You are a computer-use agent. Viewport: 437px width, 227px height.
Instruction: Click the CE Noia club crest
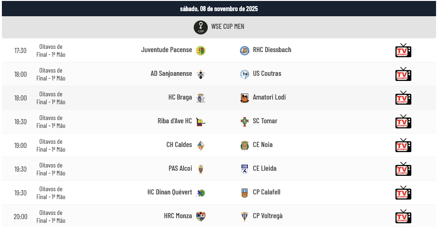click(x=244, y=145)
